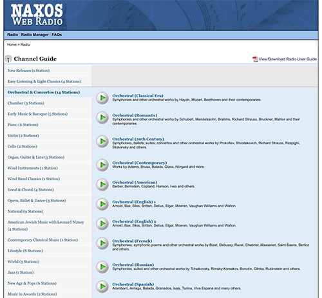The width and height of the screenshot is (322, 298).
Task: Play the Orchestral (20th Century) station
Action: tap(102, 142)
